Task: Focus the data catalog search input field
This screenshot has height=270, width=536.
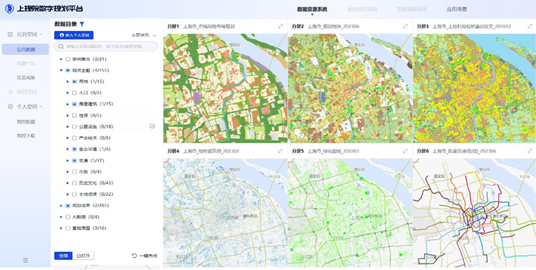Action: 106,47
